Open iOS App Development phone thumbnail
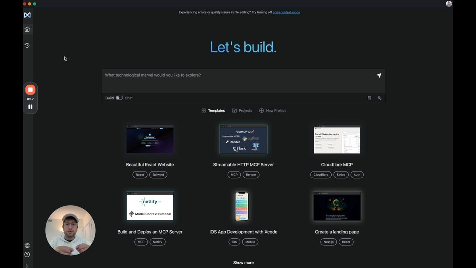Image resolution: width=476 pixels, height=268 pixels. pyautogui.click(x=242, y=206)
